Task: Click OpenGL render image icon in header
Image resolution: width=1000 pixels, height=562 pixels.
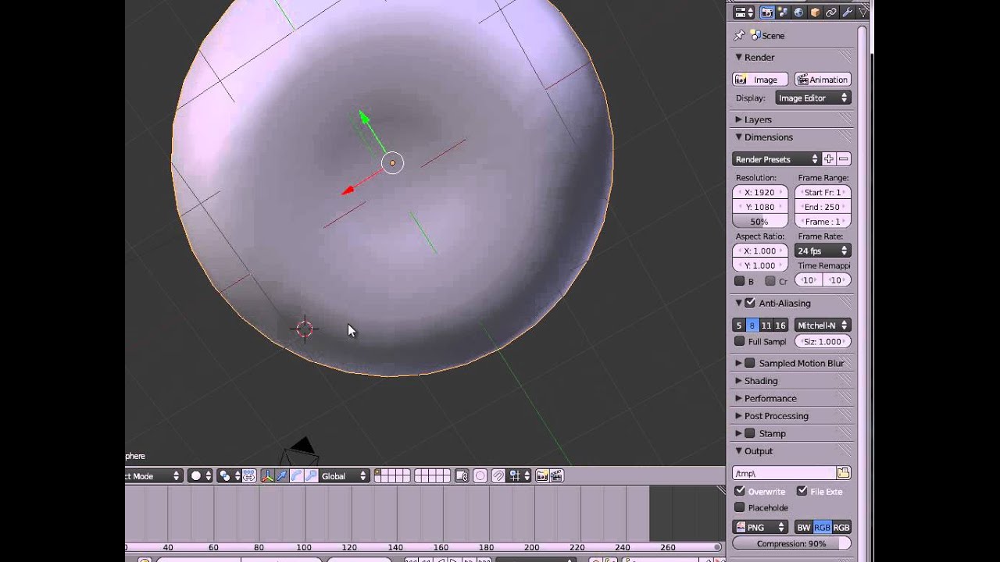Action: coord(542,476)
